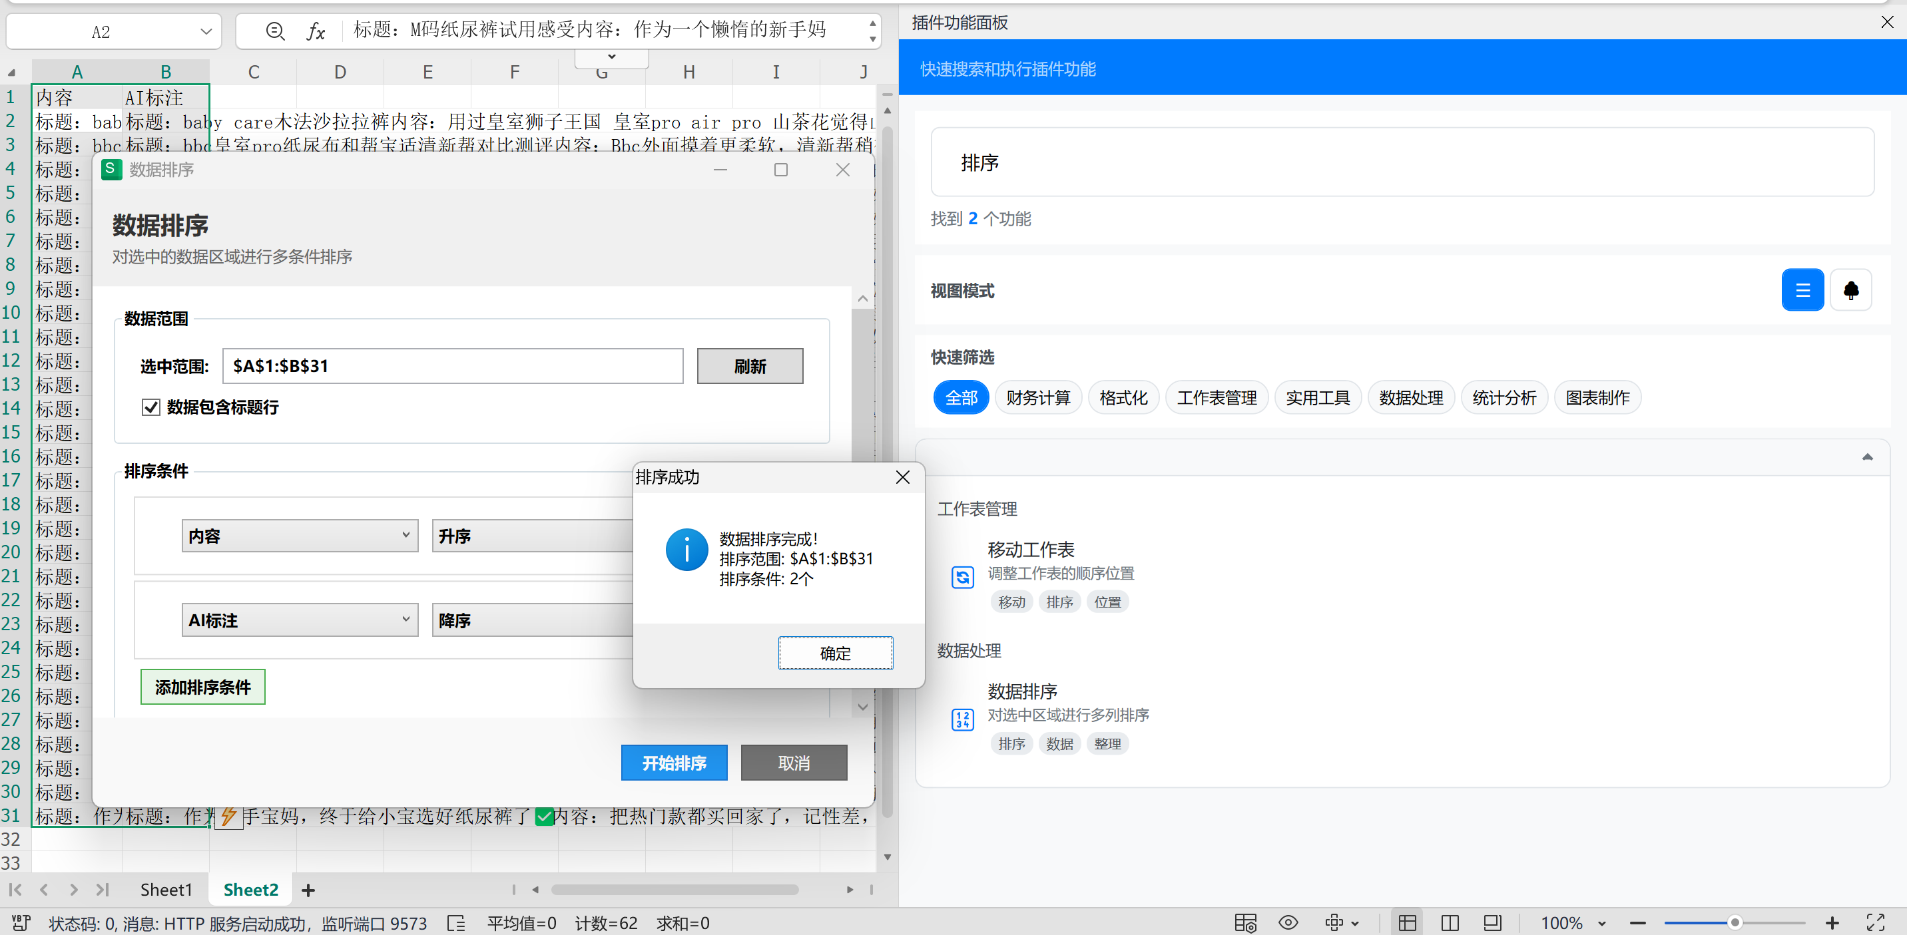This screenshot has width=1907, height=935.
Task: Click the zoom magnifier icon in formula bar
Action: tap(274, 31)
